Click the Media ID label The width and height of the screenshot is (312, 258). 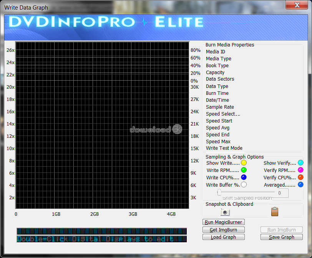click(x=216, y=52)
